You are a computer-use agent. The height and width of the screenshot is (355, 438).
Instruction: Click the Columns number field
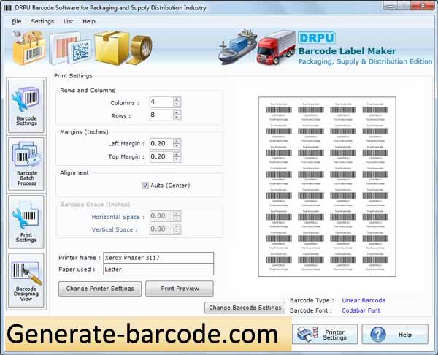161,102
